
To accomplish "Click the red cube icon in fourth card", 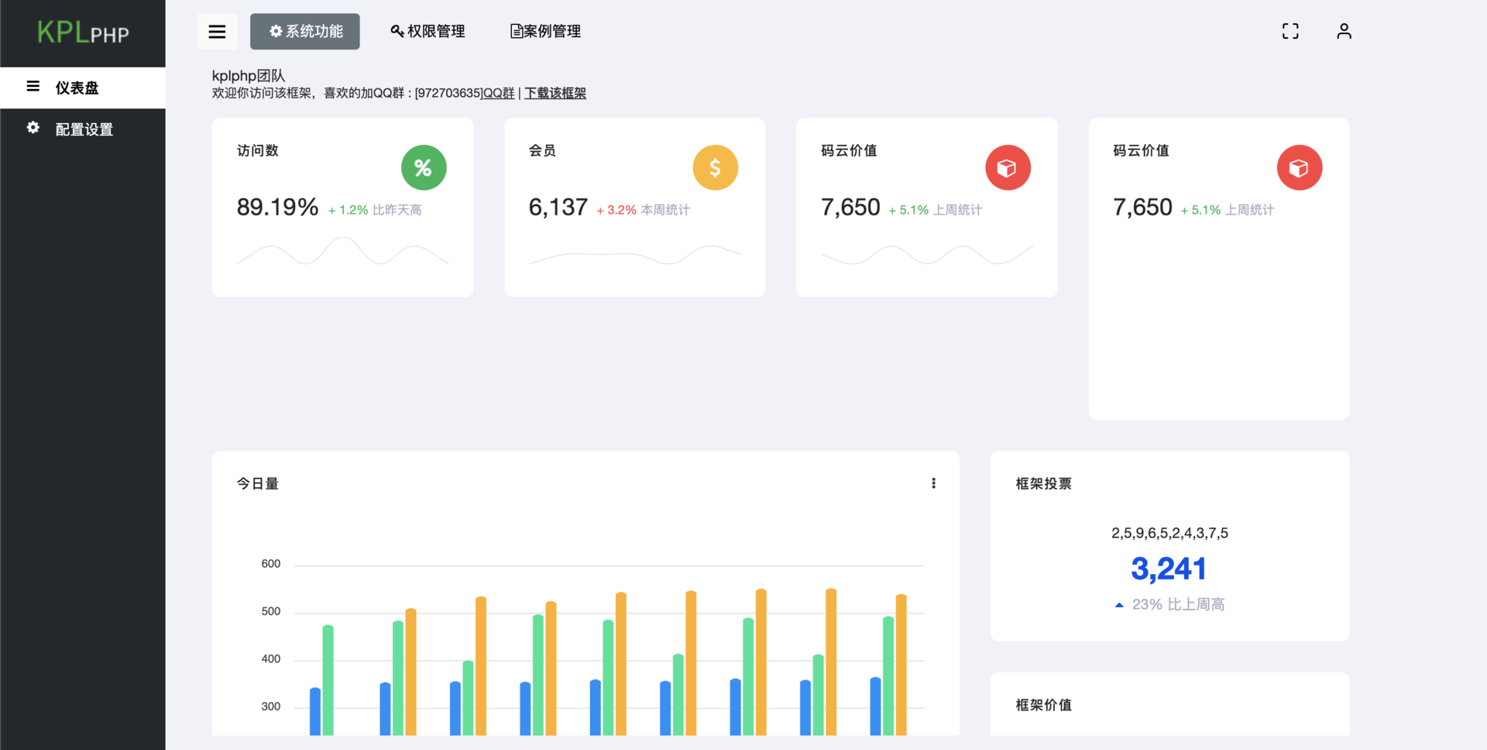I will pyautogui.click(x=1300, y=167).
